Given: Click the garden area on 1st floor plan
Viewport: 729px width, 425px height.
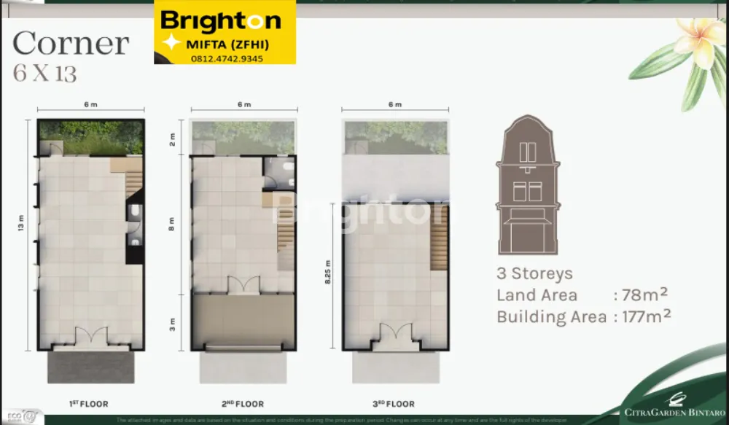Looking at the screenshot, I should pos(91,136).
